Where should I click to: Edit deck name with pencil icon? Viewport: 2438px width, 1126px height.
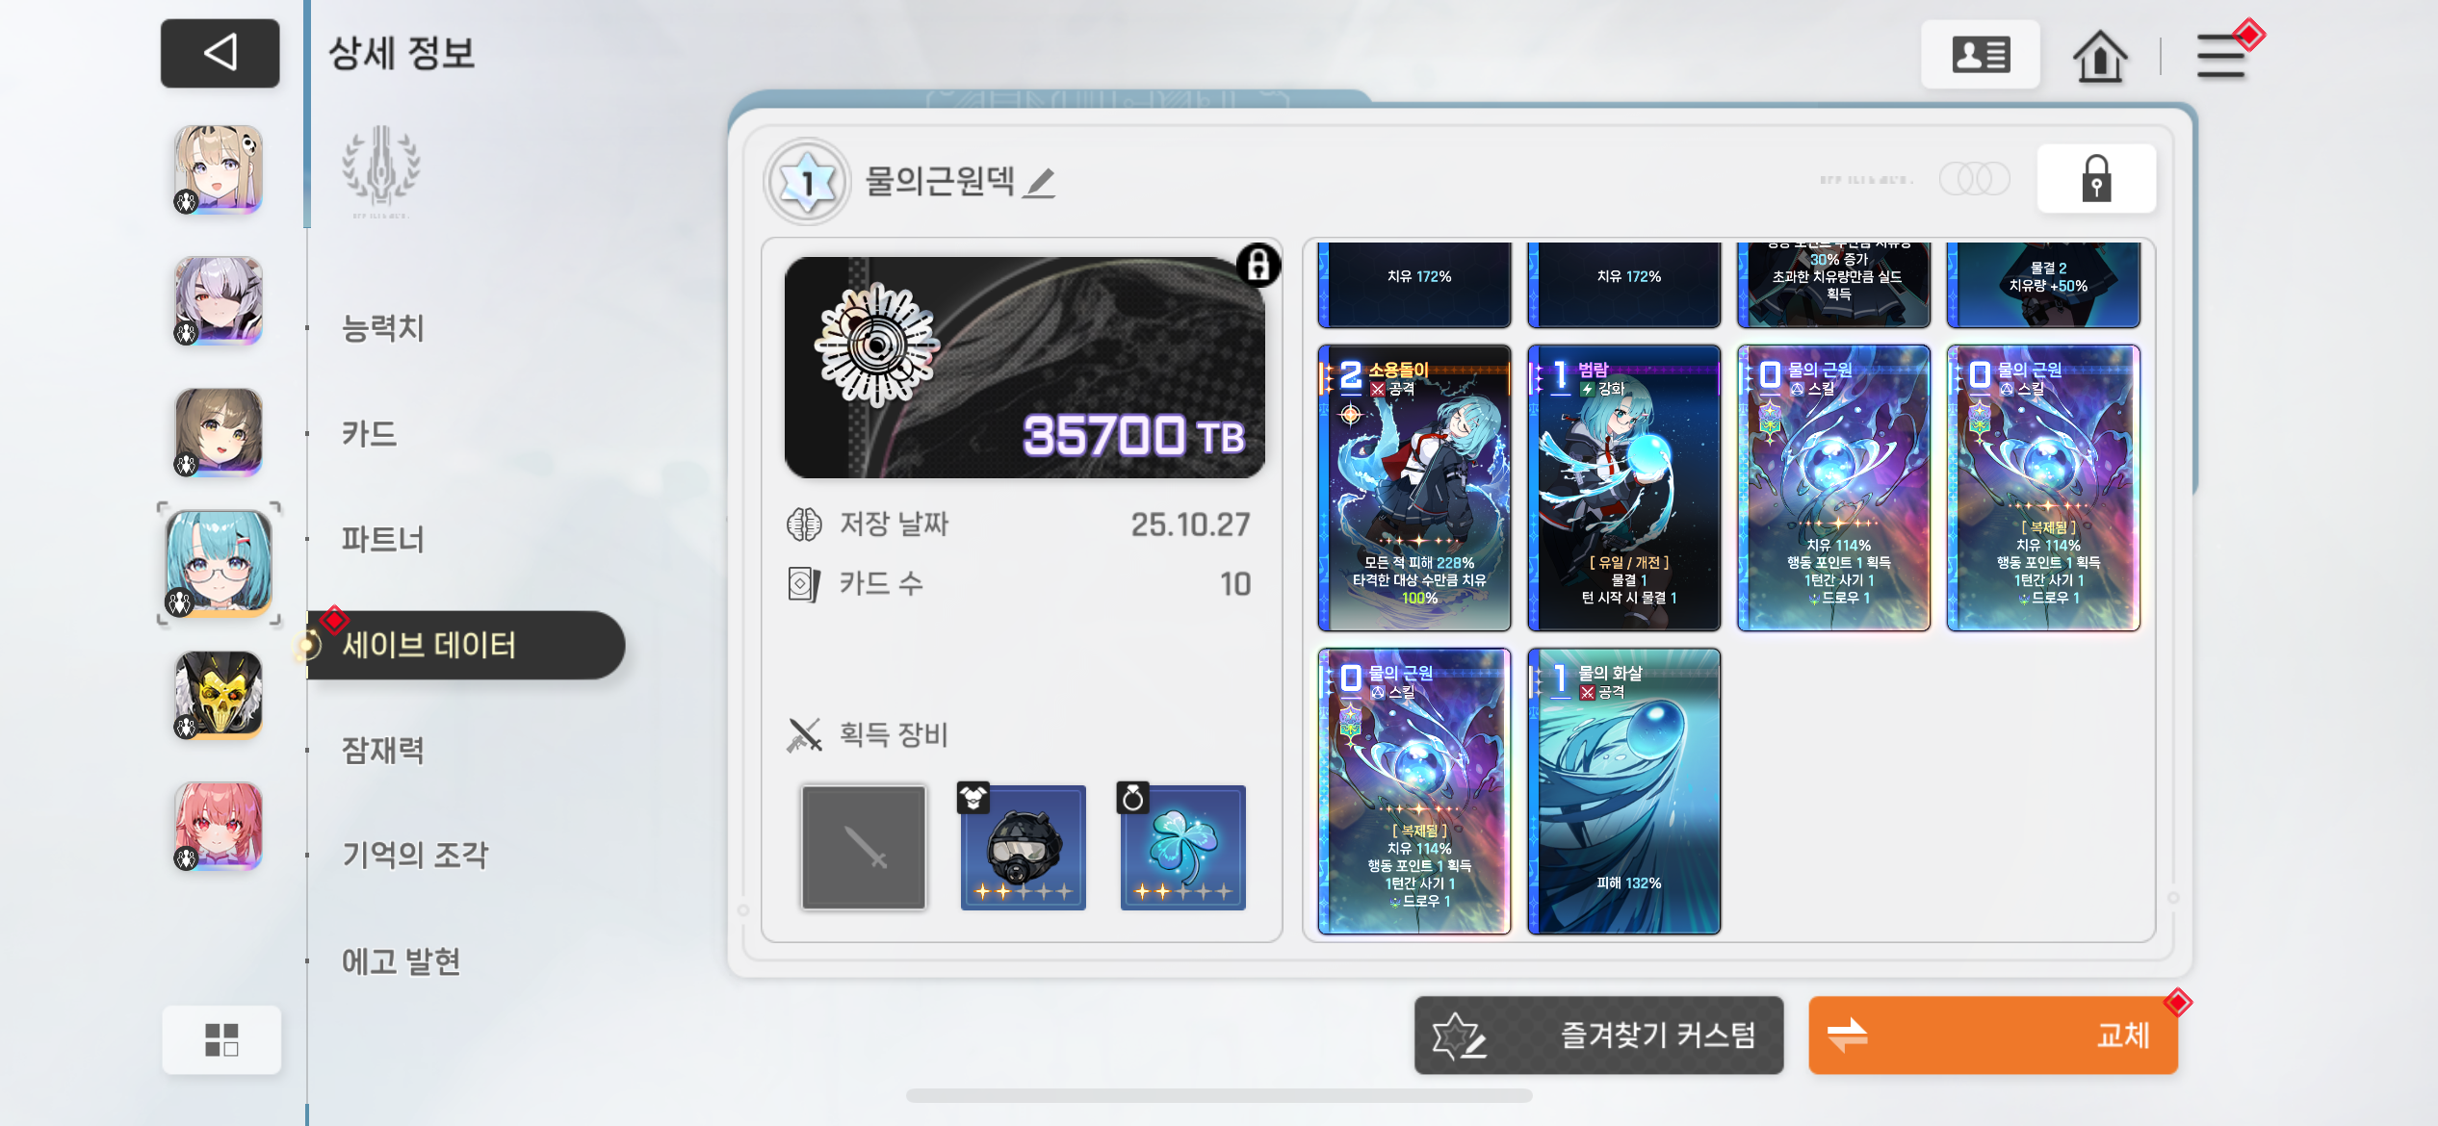(x=1040, y=182)
